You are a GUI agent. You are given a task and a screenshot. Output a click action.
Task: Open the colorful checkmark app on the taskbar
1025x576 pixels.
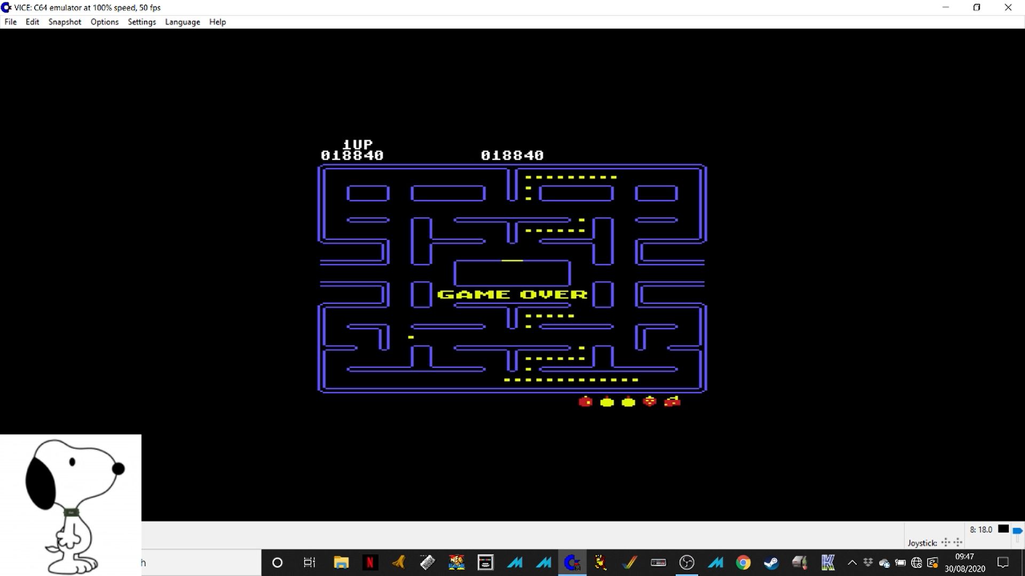click(629, 563)
